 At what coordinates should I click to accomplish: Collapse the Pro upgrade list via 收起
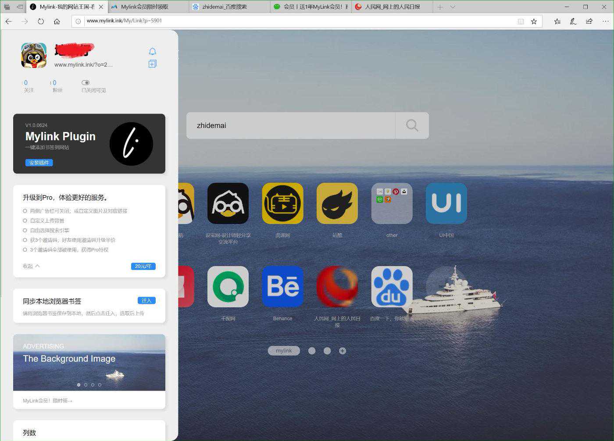[x=31, y=266]
